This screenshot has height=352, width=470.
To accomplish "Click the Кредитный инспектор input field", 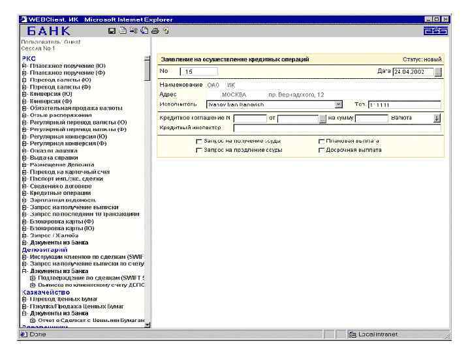I will click(x=337, y=128).
